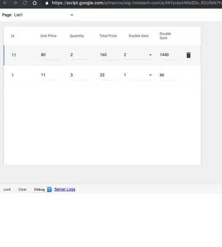Viewport: 222px width, 247px height.
Task: Select the table row with Id 1
Action: [x=102, y=75]
